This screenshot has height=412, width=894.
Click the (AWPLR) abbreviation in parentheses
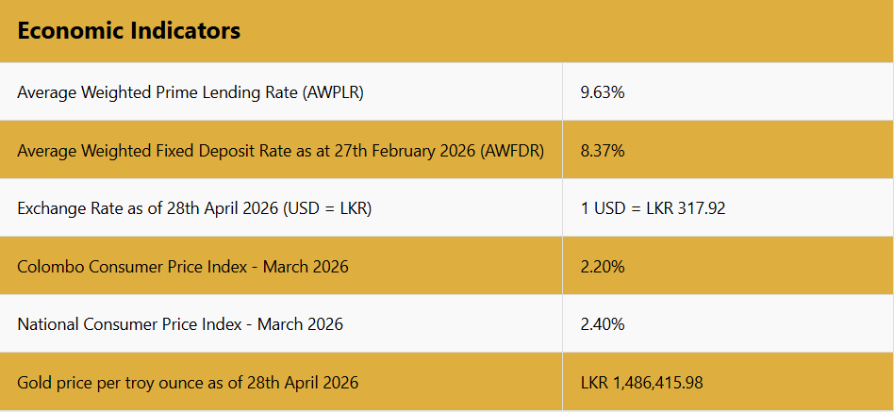[331, 92]
